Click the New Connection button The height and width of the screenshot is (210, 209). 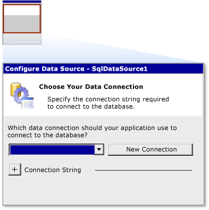150,150
